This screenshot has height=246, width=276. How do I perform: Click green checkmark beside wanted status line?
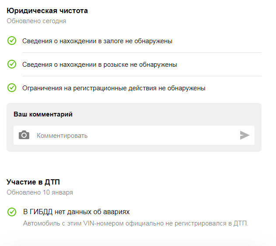12,65
